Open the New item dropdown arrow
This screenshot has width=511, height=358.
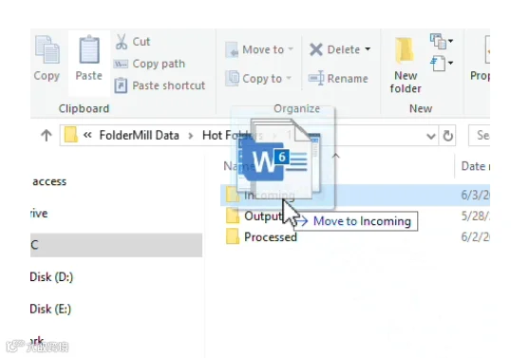pos(450,41)
